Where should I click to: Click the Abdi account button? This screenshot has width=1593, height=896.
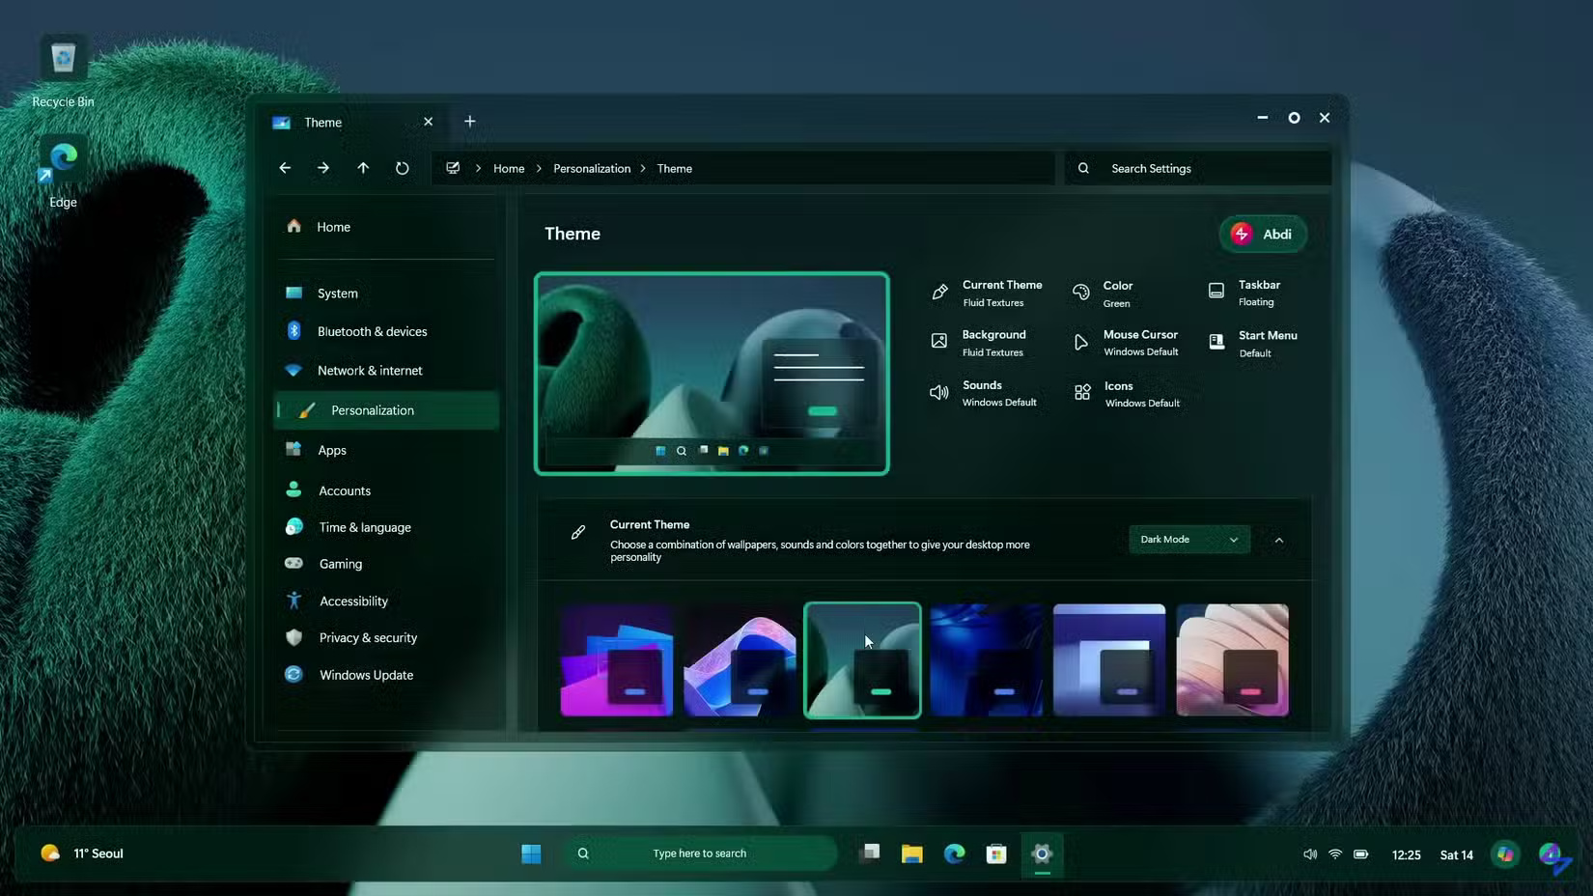point(1263,234)
